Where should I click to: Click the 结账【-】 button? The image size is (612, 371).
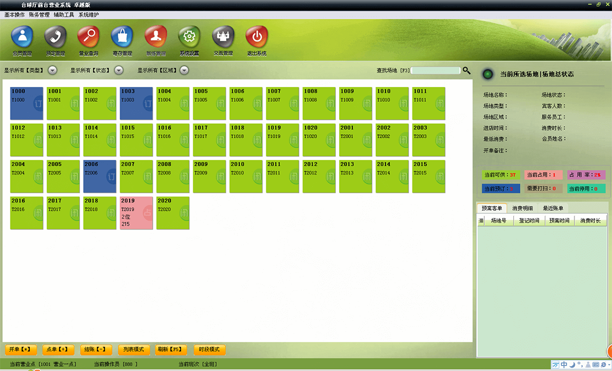(x=96, y=350)
